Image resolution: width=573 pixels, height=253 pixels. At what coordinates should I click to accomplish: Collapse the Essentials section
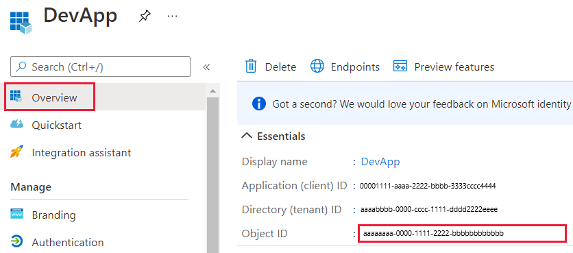273,136
